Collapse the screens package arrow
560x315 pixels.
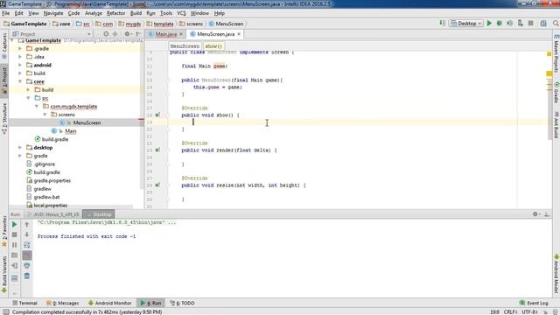click(45, 115)
